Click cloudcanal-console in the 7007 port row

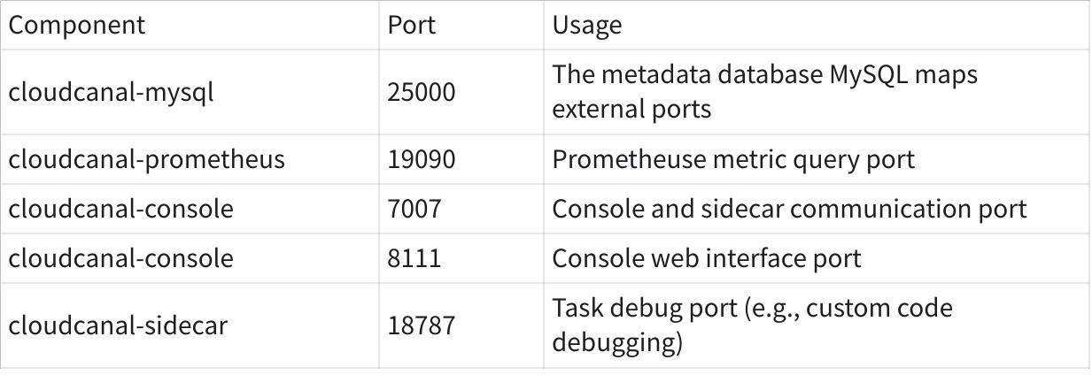[x=121, y=209]
